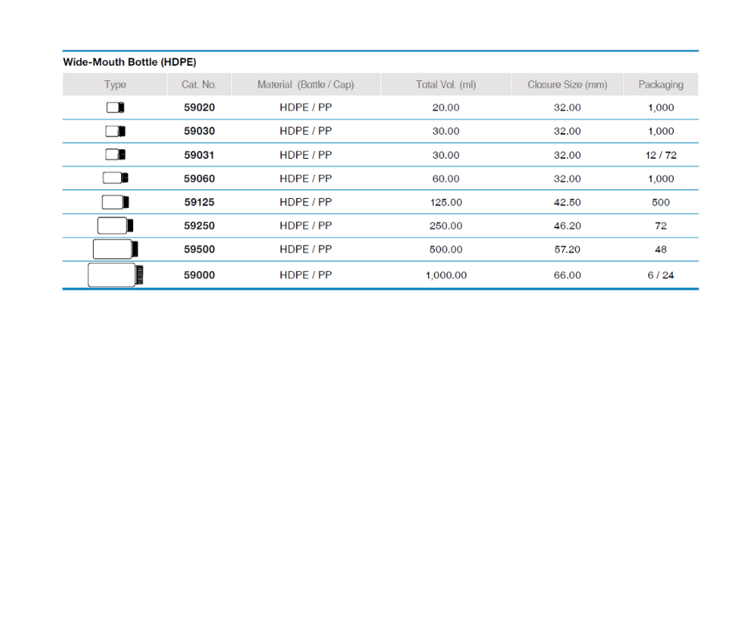Click the Material (Bottle / Cap) header
The width and height of the screenshot is (754, 632).
coord(306,84)
